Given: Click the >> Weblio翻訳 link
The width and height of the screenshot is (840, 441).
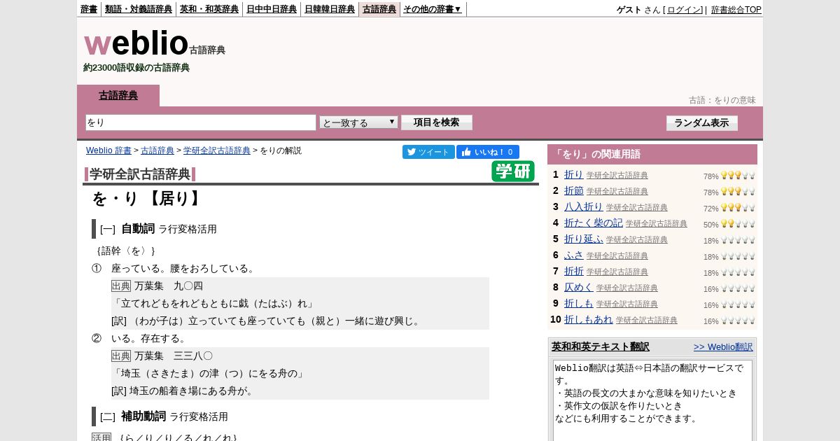Looking at the screenshot, I should [723, 347].
